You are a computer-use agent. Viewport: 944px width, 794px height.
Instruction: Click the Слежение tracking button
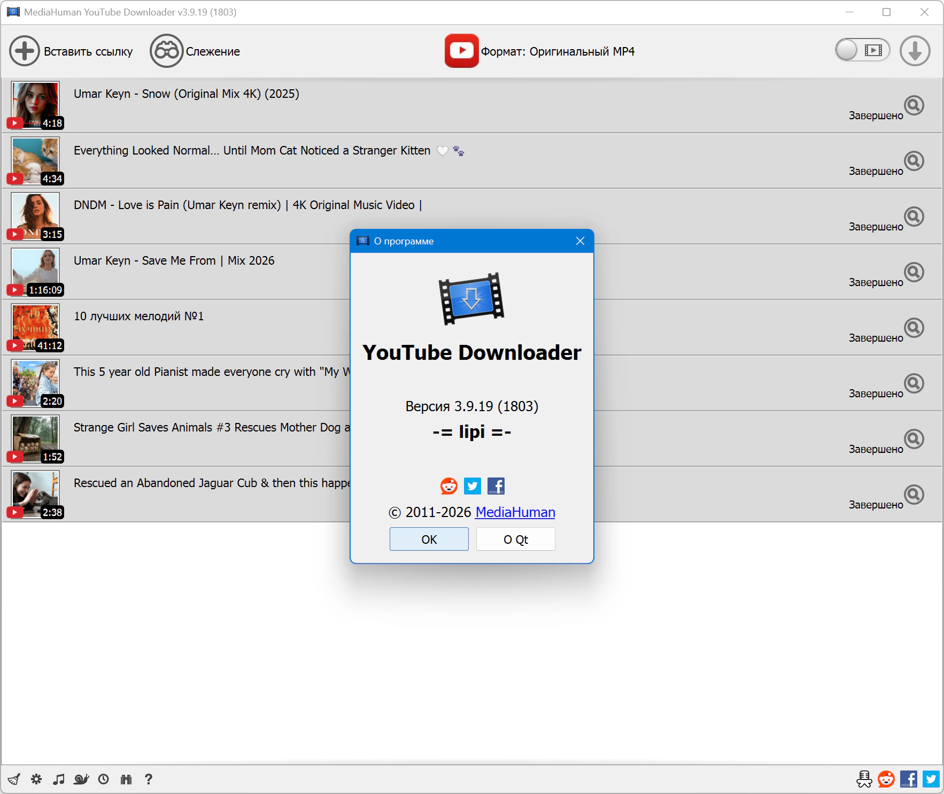tap(196, 51)
